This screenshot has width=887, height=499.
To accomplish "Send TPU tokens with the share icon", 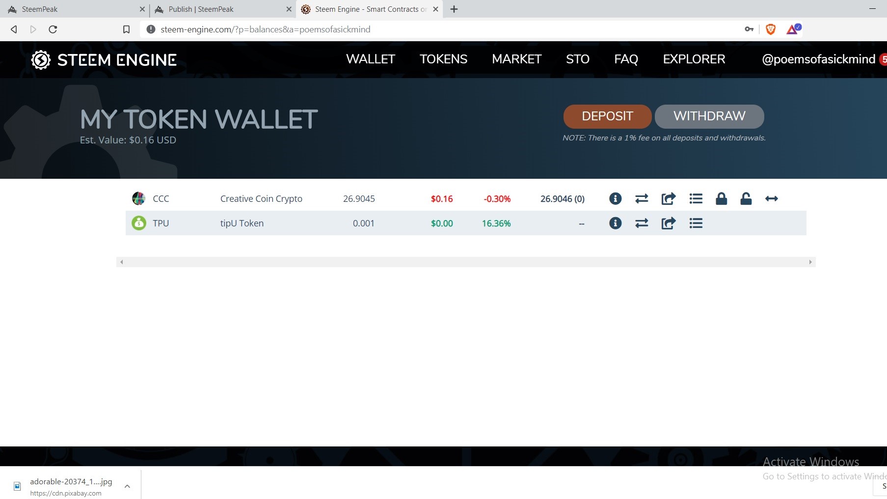I will pos(669,223).
